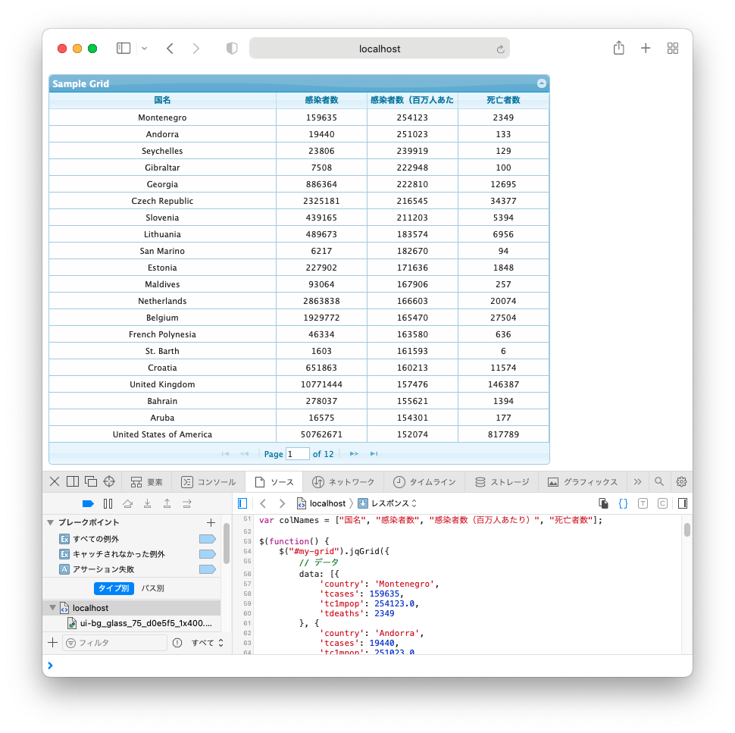The width and height of the screenshot is (735, 733).
Task: Go forward to the next page
Action: [x=196, y=49]
